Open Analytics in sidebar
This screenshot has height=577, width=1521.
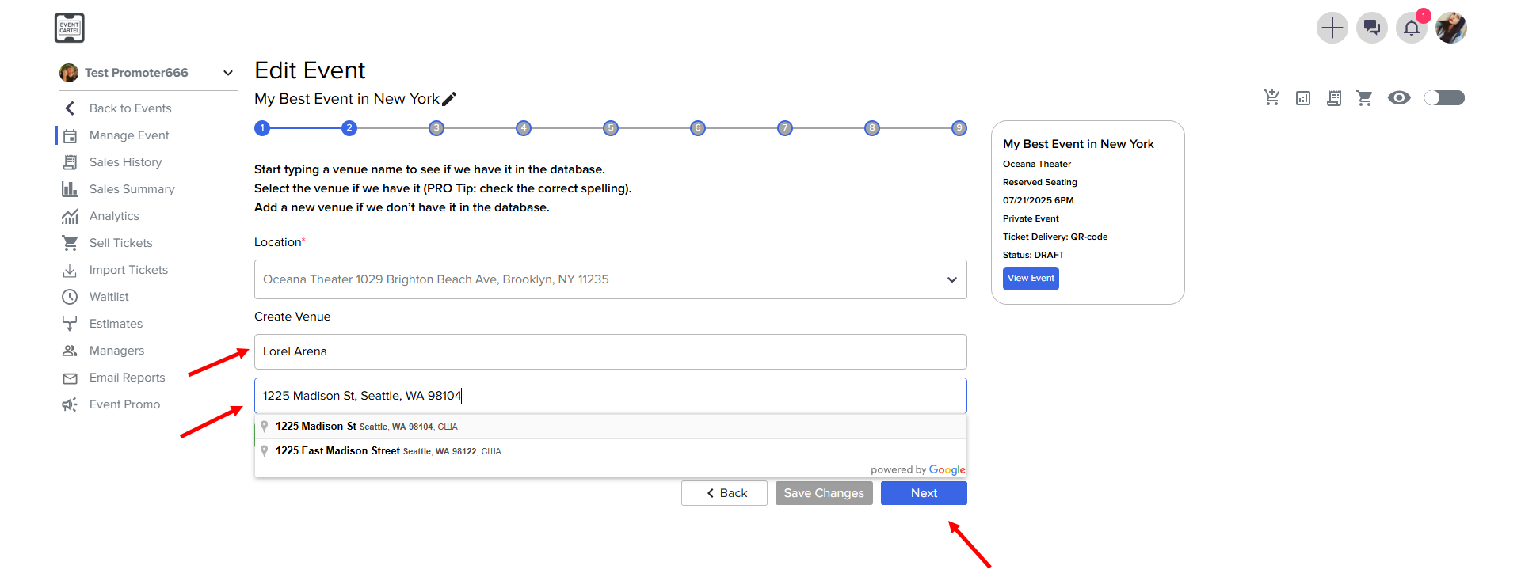click(x=114, y=216)
